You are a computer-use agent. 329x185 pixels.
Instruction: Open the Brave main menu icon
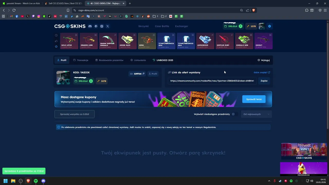tap(325, 10)
